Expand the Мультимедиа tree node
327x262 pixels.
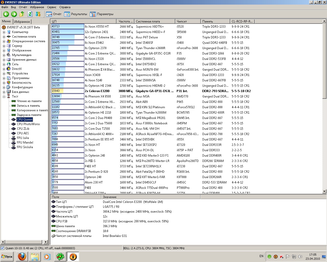4,55
